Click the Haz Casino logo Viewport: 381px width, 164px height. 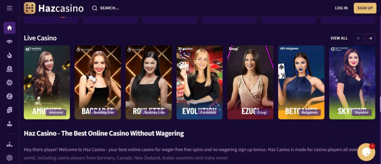coord(54,8)
